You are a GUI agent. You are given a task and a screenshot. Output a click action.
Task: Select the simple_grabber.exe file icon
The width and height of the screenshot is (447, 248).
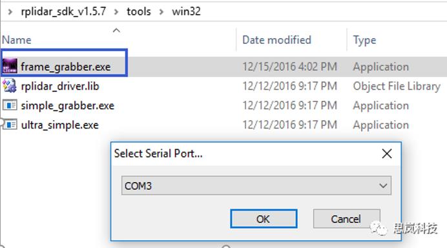click(10, 105)
